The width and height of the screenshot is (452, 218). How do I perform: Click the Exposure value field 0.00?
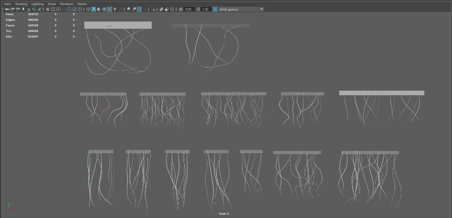[189, 9]
